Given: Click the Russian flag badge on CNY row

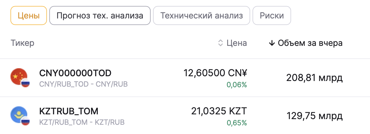Looking at the screenshot, I should click(26, 83).
